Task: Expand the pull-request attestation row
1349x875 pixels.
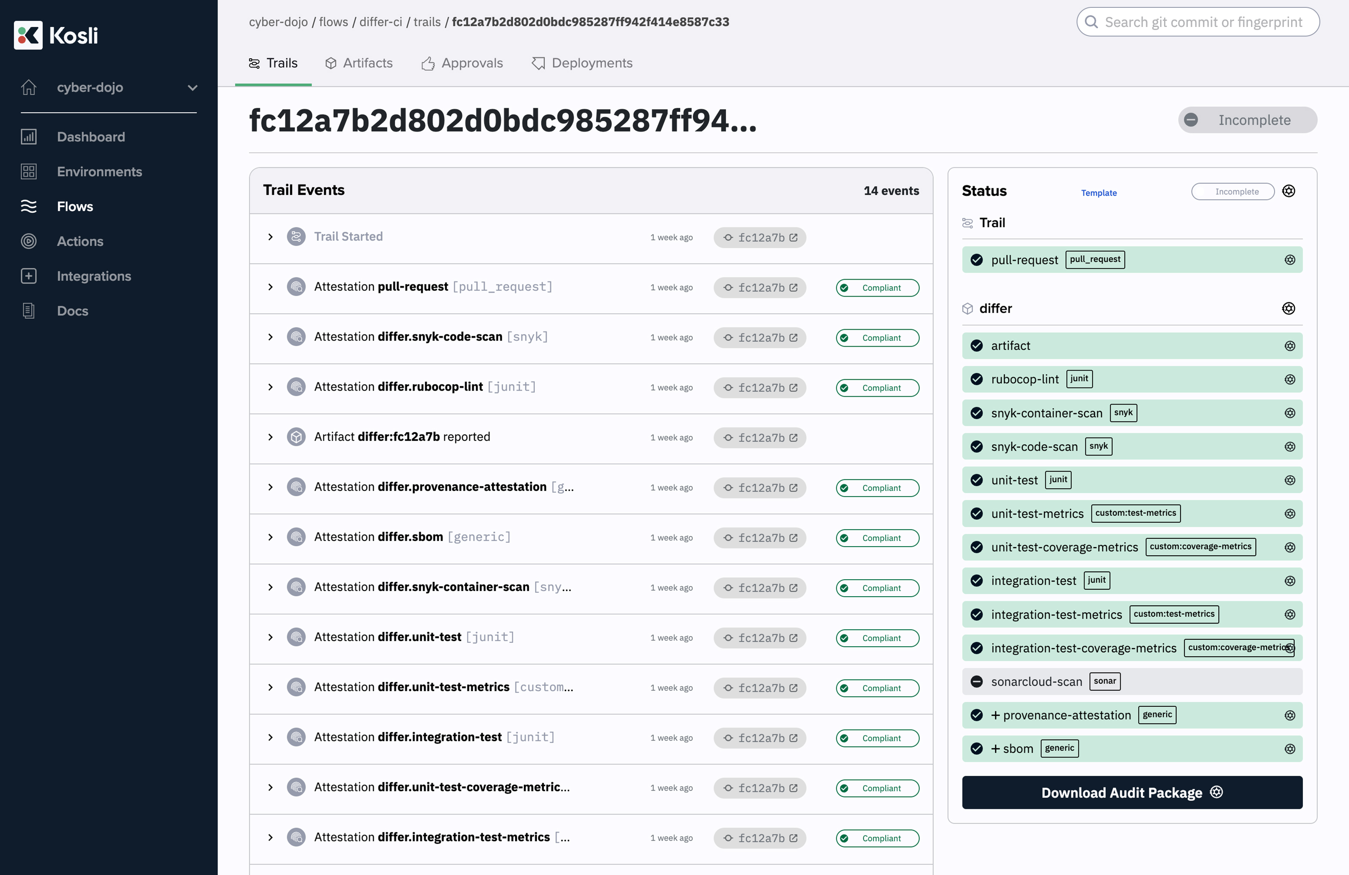Action: tap(270, 287)
